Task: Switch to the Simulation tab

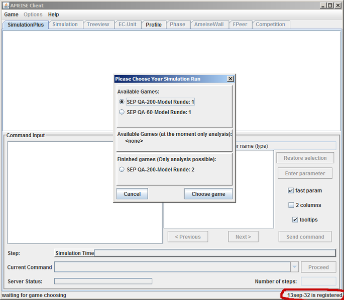Action: (x=65, y=25)
